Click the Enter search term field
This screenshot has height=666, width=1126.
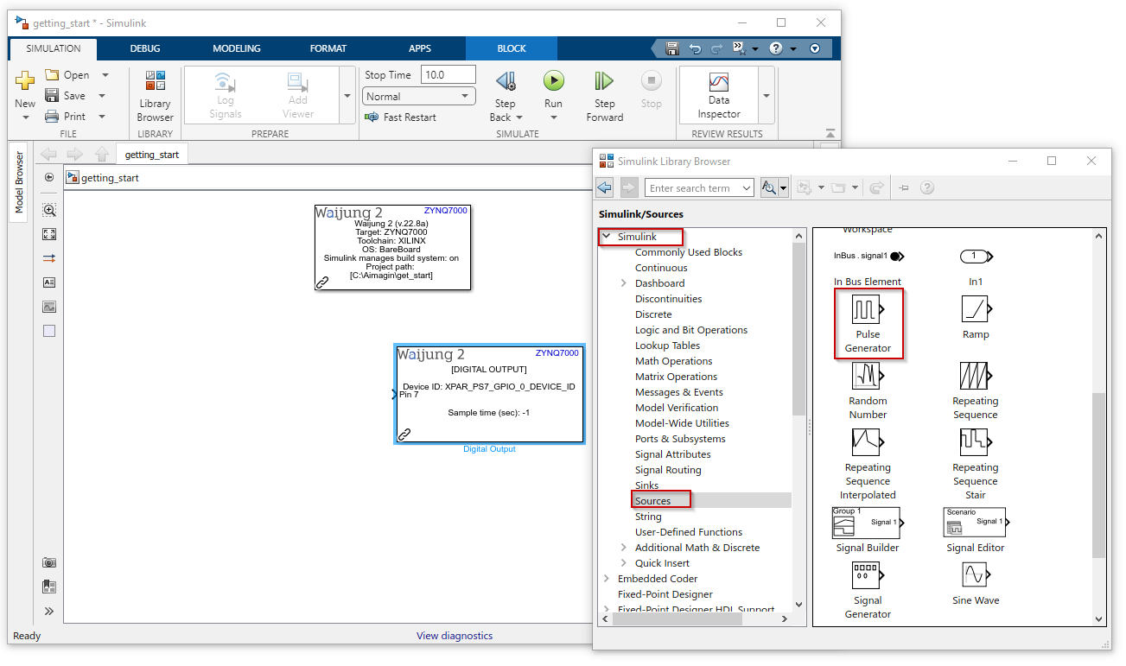tap(700, 187)
